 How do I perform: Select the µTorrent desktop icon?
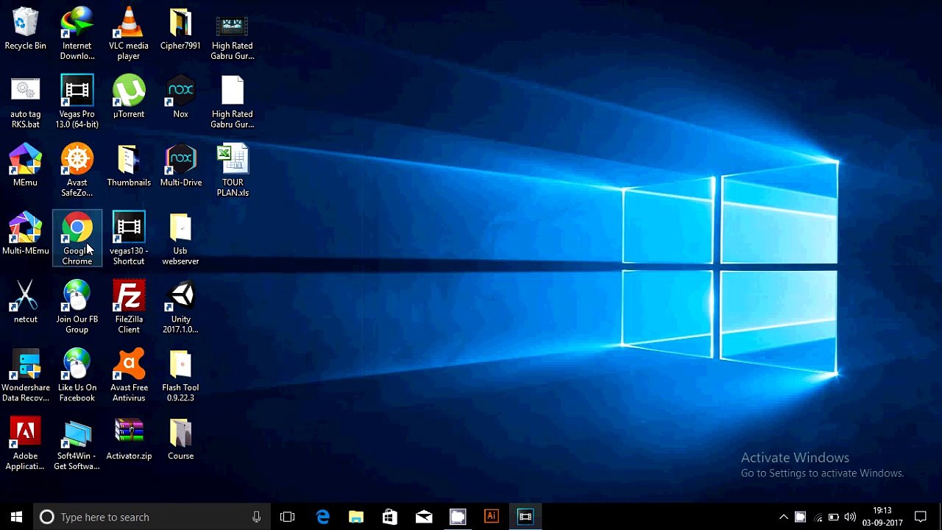point(129,98)
